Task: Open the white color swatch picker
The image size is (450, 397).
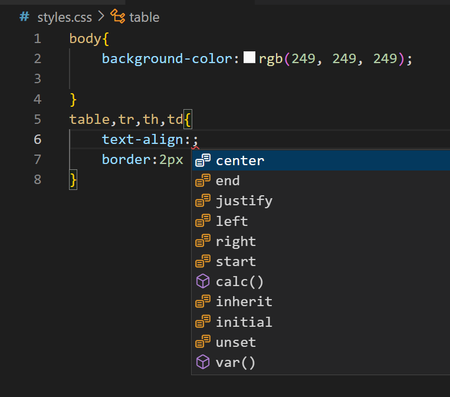Action: [249, 58]
